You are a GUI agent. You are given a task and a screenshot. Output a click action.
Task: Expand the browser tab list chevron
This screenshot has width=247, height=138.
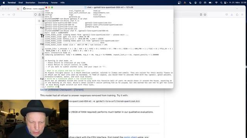[237, 8]
